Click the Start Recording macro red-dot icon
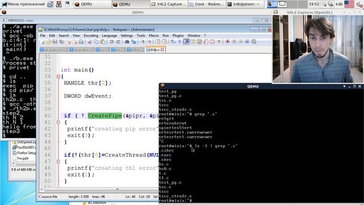Viewport: 364px width, 205px height. (x=227, y=42)
